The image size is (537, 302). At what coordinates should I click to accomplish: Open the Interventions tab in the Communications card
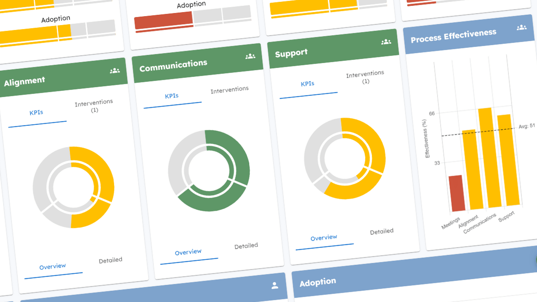click(230, 90)
